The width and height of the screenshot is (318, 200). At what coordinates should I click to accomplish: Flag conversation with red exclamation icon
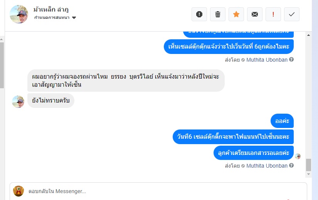[x=273, y=14]
